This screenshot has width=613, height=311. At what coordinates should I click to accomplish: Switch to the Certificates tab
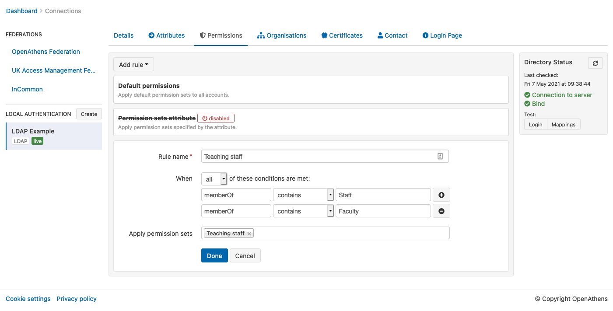point(342,35)
